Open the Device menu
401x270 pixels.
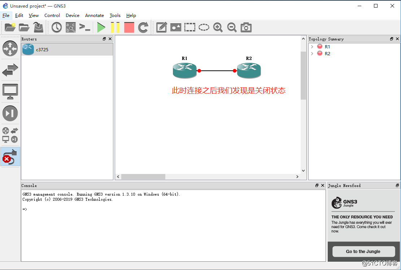pyautogui.click(x=73, y=15)
